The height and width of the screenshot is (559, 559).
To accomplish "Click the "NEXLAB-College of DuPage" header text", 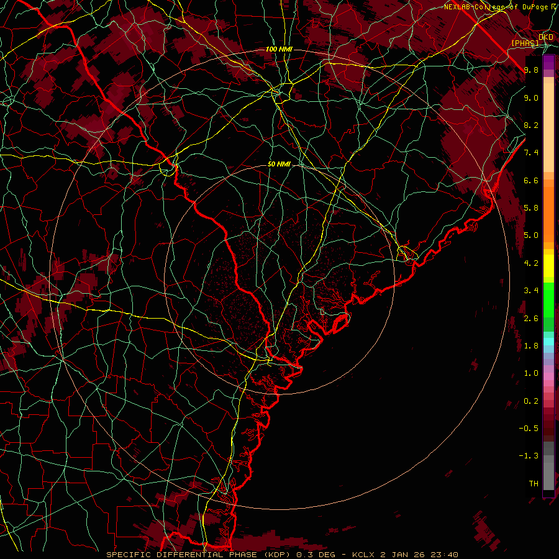I will (x=496, y=7).
